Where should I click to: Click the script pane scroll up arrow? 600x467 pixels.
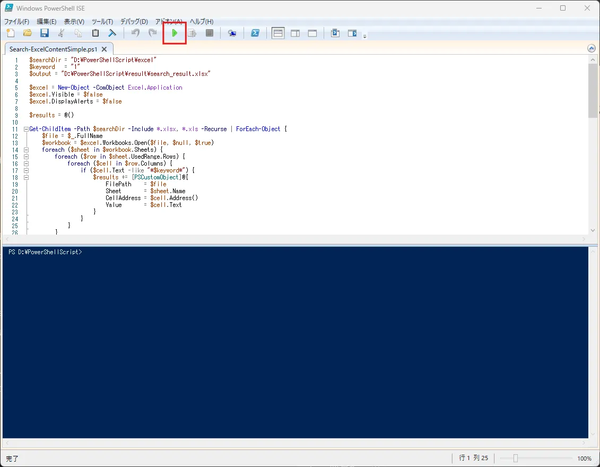coord(593,60)
